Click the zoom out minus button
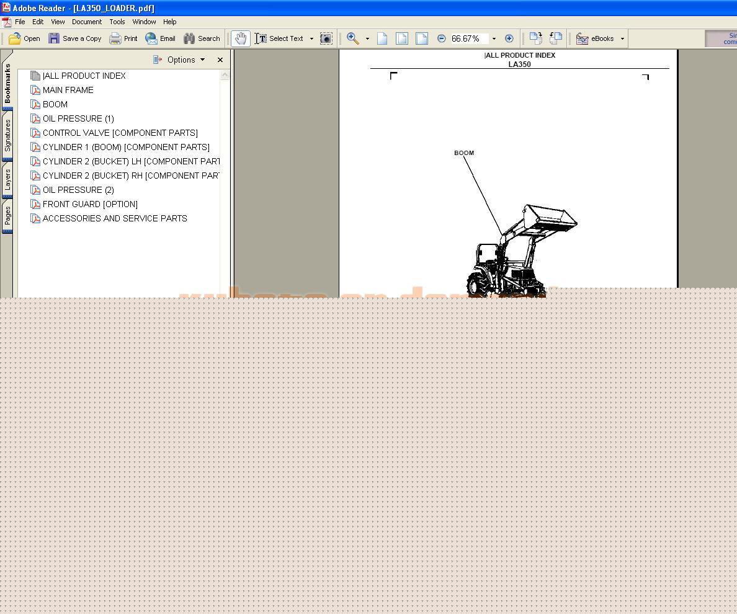The width and height of the screenshot is (737, 614). click(441, 38)
